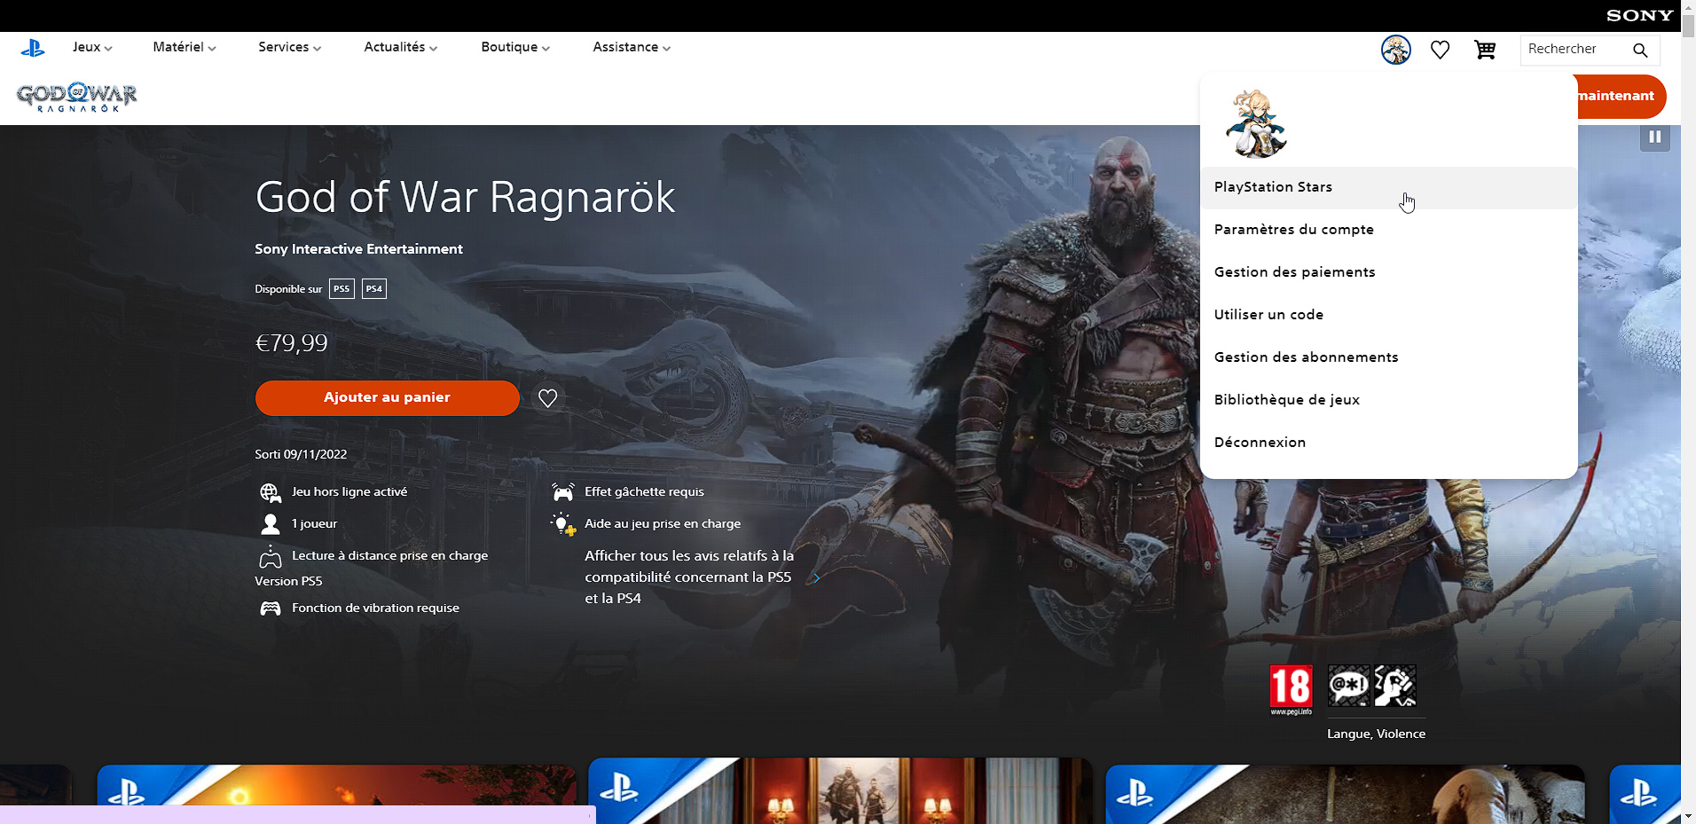This screenshot has width=1696, height=824.
Task: Open compatibility reviews for PS5 and PS4
Action: [688, 577]
